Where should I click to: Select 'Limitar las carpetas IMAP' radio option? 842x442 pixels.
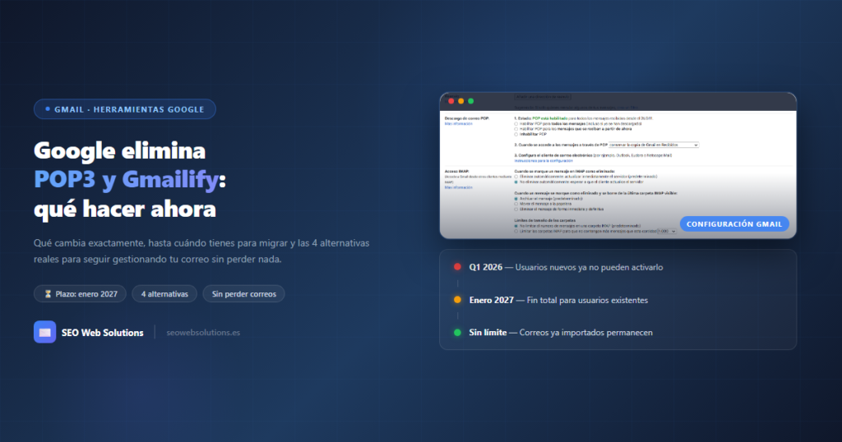(516, 231)
